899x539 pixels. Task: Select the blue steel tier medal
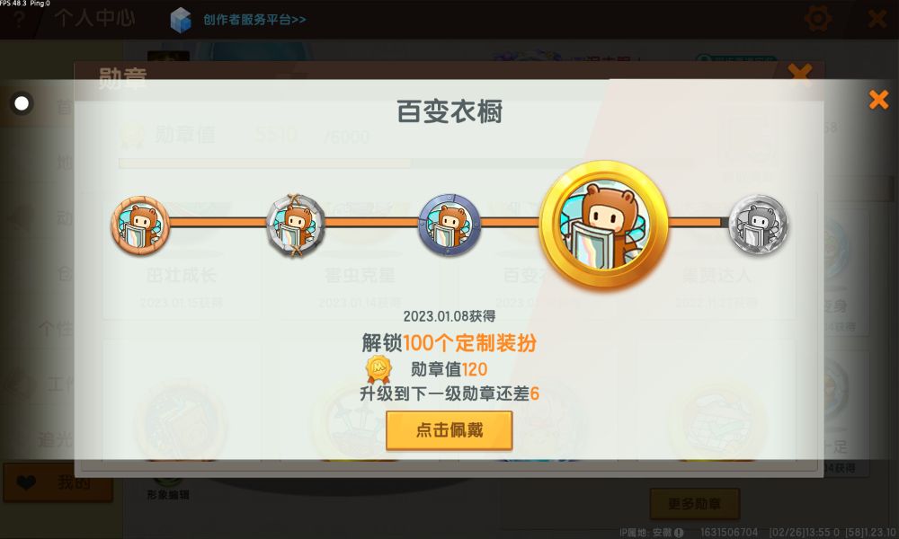pos(449,225)
